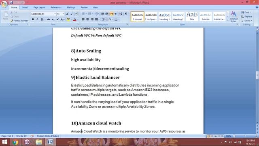
Task: Apply the Title style
Action: coord(192,16)
